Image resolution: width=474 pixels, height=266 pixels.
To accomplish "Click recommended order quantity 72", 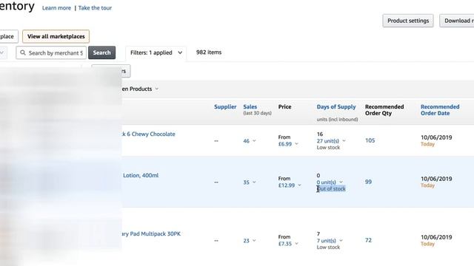I will (368, 240).
